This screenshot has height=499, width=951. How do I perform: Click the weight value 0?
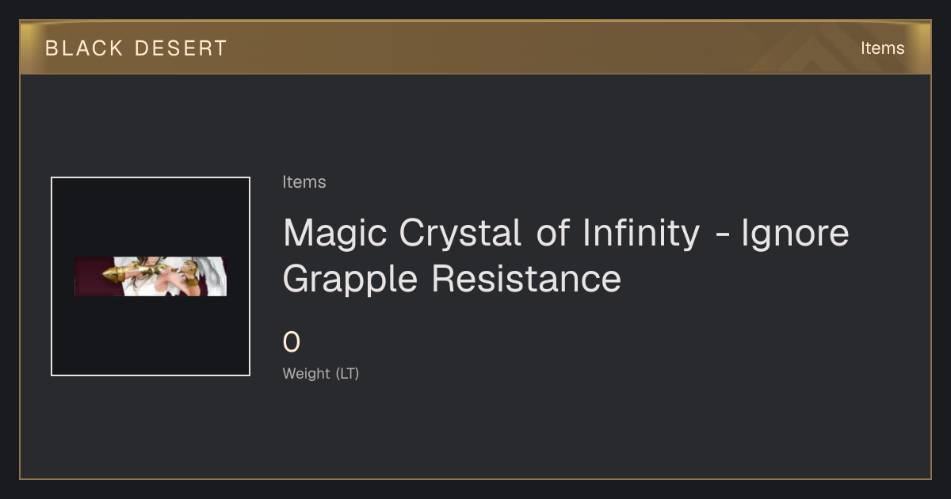coord(292,343)
